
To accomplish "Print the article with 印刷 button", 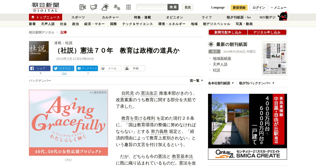I will point(135,69).
